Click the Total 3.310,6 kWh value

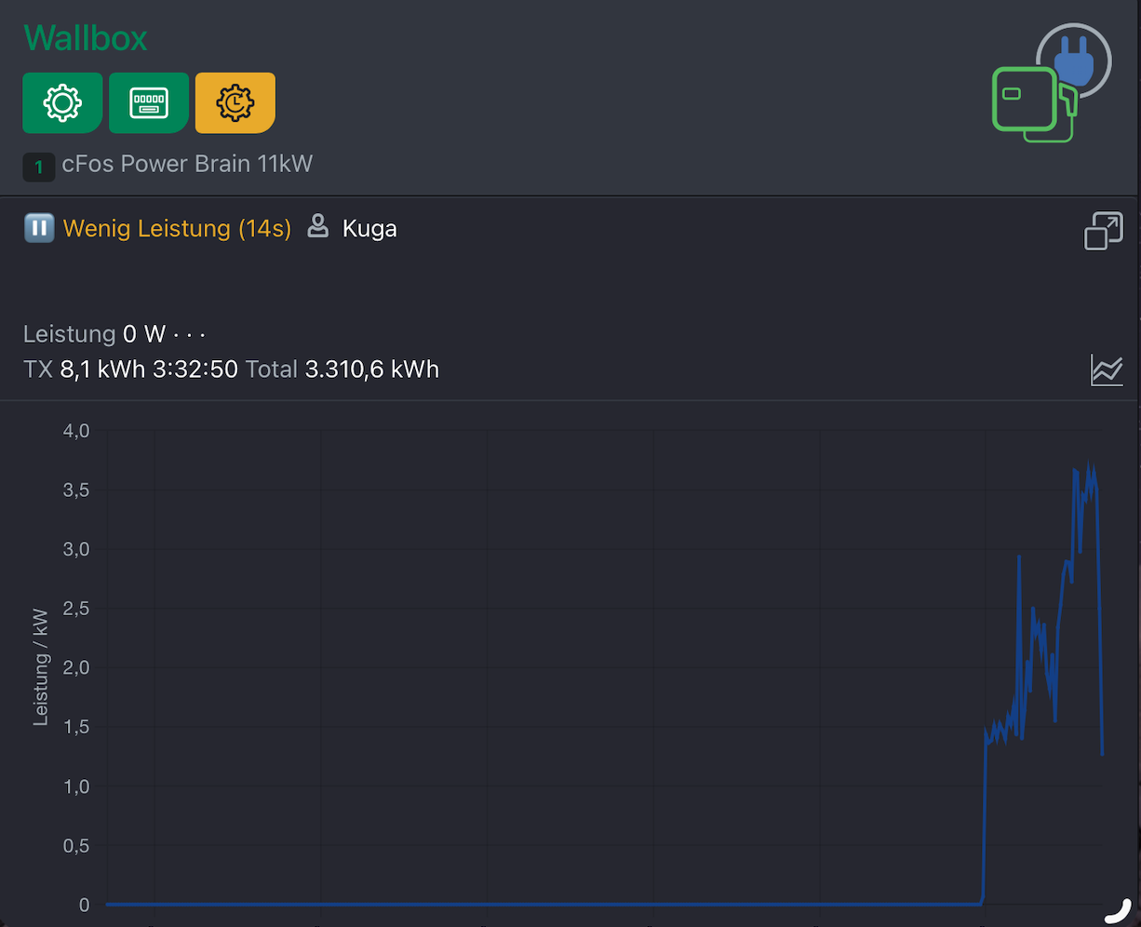(x=342, y=369)
